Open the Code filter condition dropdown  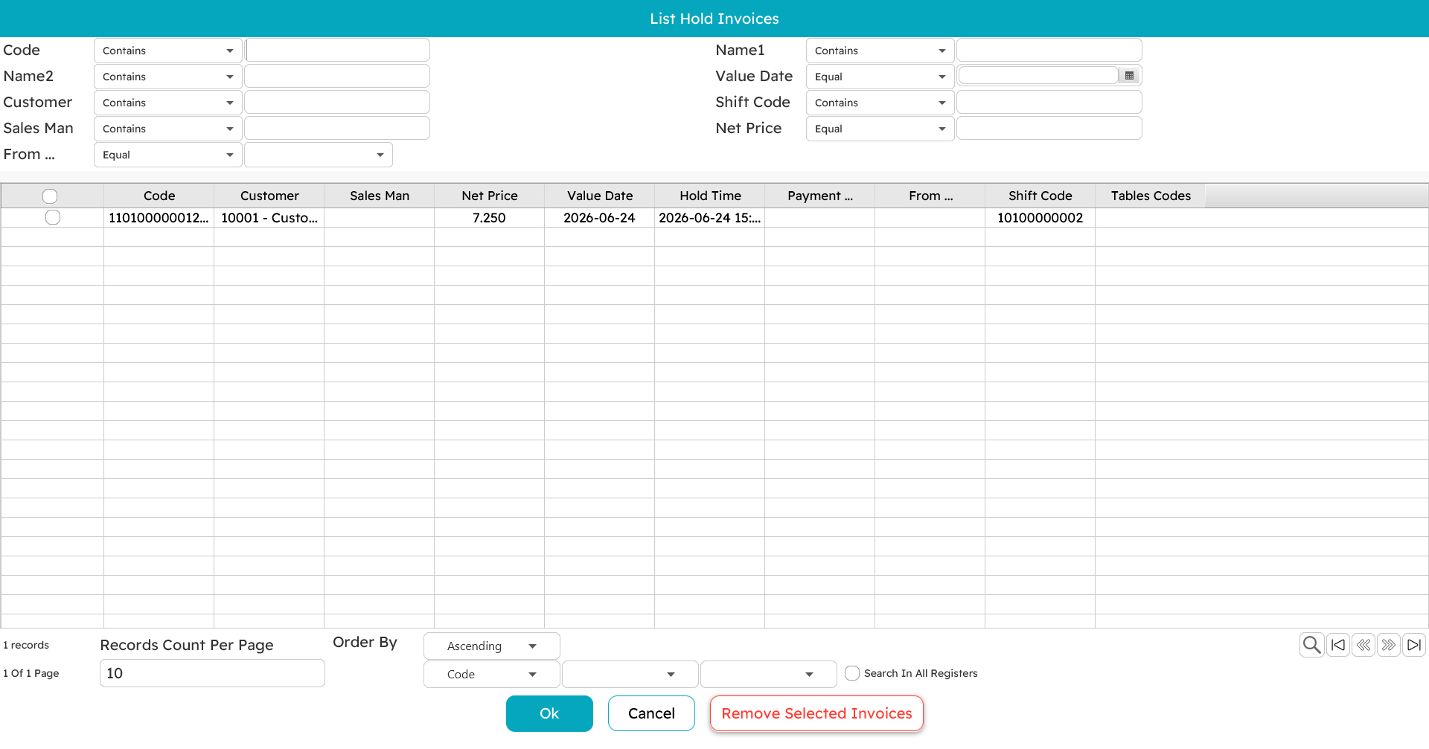[x=167, y=51]
